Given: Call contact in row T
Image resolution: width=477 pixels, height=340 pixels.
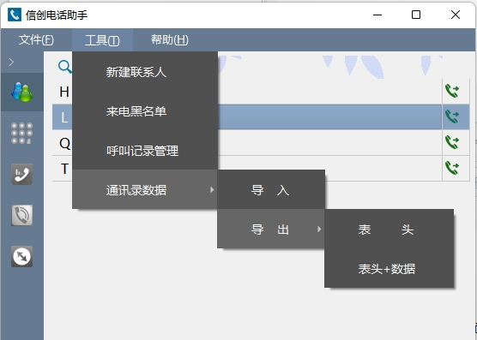Looking at the screenshot, I should 452,168.
